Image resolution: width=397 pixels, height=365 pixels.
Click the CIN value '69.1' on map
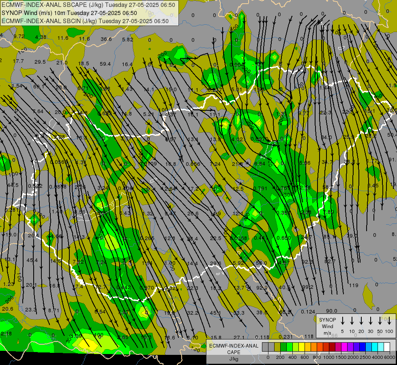[39, 87]
